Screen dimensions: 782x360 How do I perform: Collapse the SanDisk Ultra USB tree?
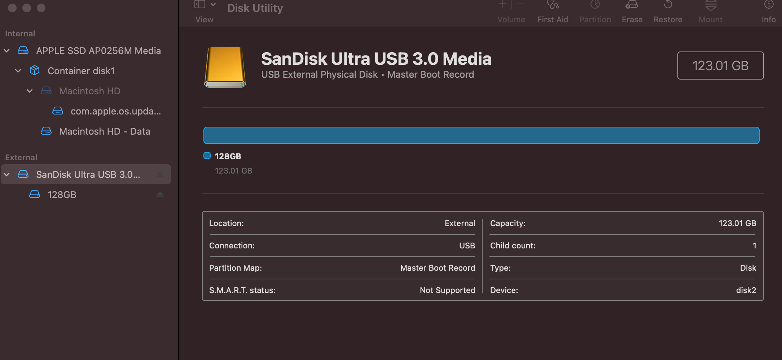coord(6,175)
